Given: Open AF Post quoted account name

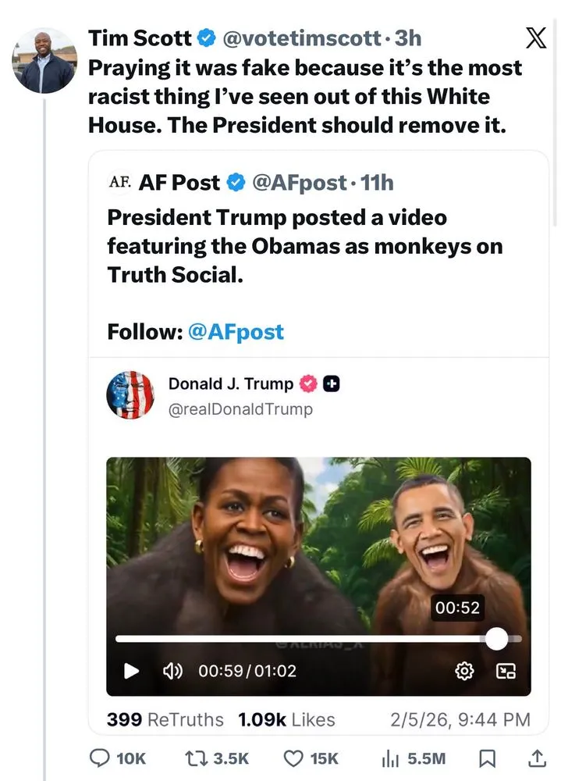Looking at the screenshot, I should (x=179, y=183).
